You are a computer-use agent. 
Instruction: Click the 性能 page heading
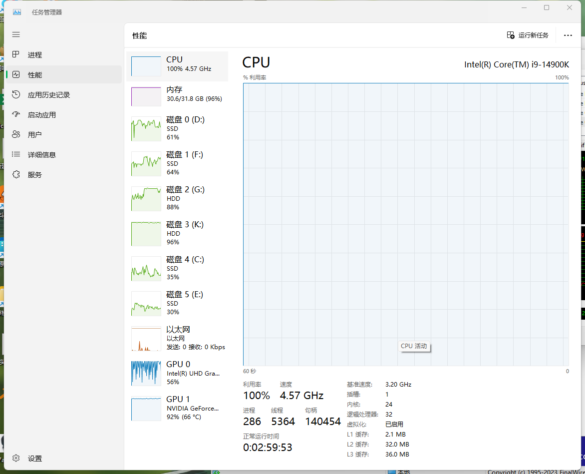[140, 36]
